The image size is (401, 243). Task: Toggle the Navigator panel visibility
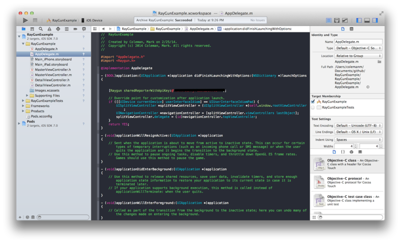(359, 20)
